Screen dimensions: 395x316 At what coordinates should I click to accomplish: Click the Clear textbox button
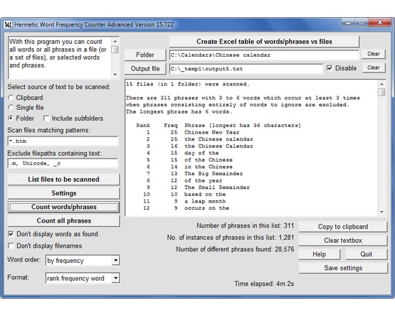[x=343, y=241]
